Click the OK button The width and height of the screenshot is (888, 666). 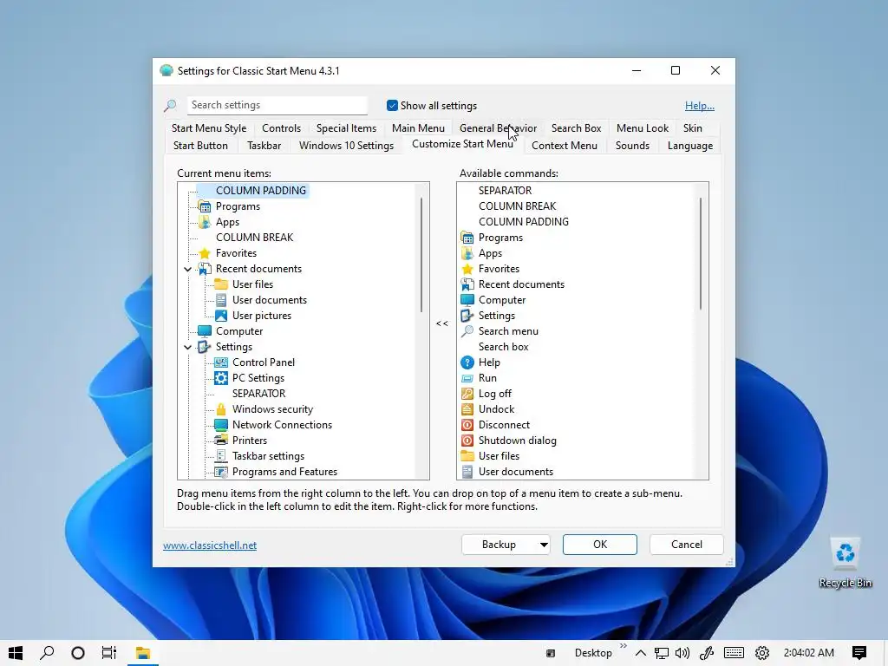(600, 545)
